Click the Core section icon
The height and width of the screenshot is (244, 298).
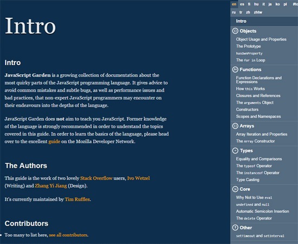click(x=235, y=189)
